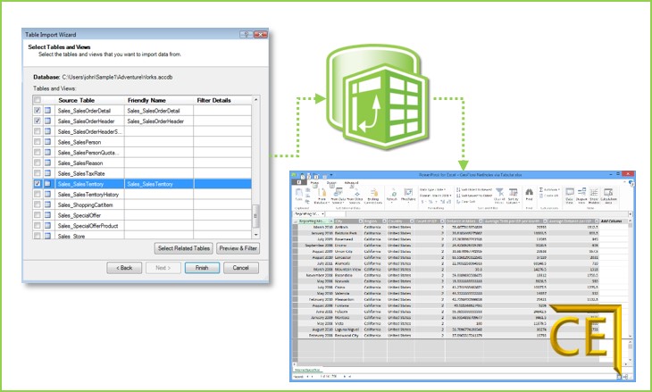Viewport: 652px width, 392px height.
Task: Click the Back button in wizard
Action: pos(124,268)
